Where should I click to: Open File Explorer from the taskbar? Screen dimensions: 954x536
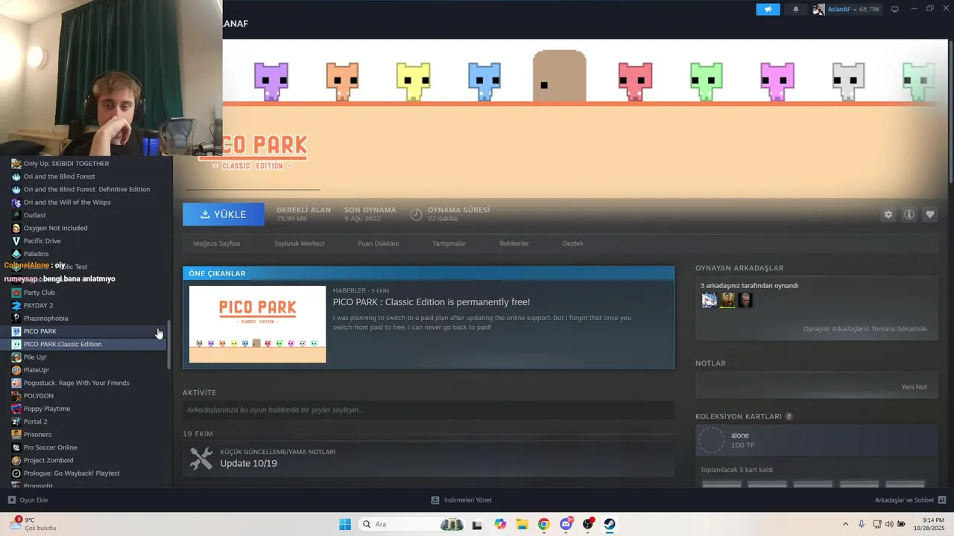tap(522, 524)
